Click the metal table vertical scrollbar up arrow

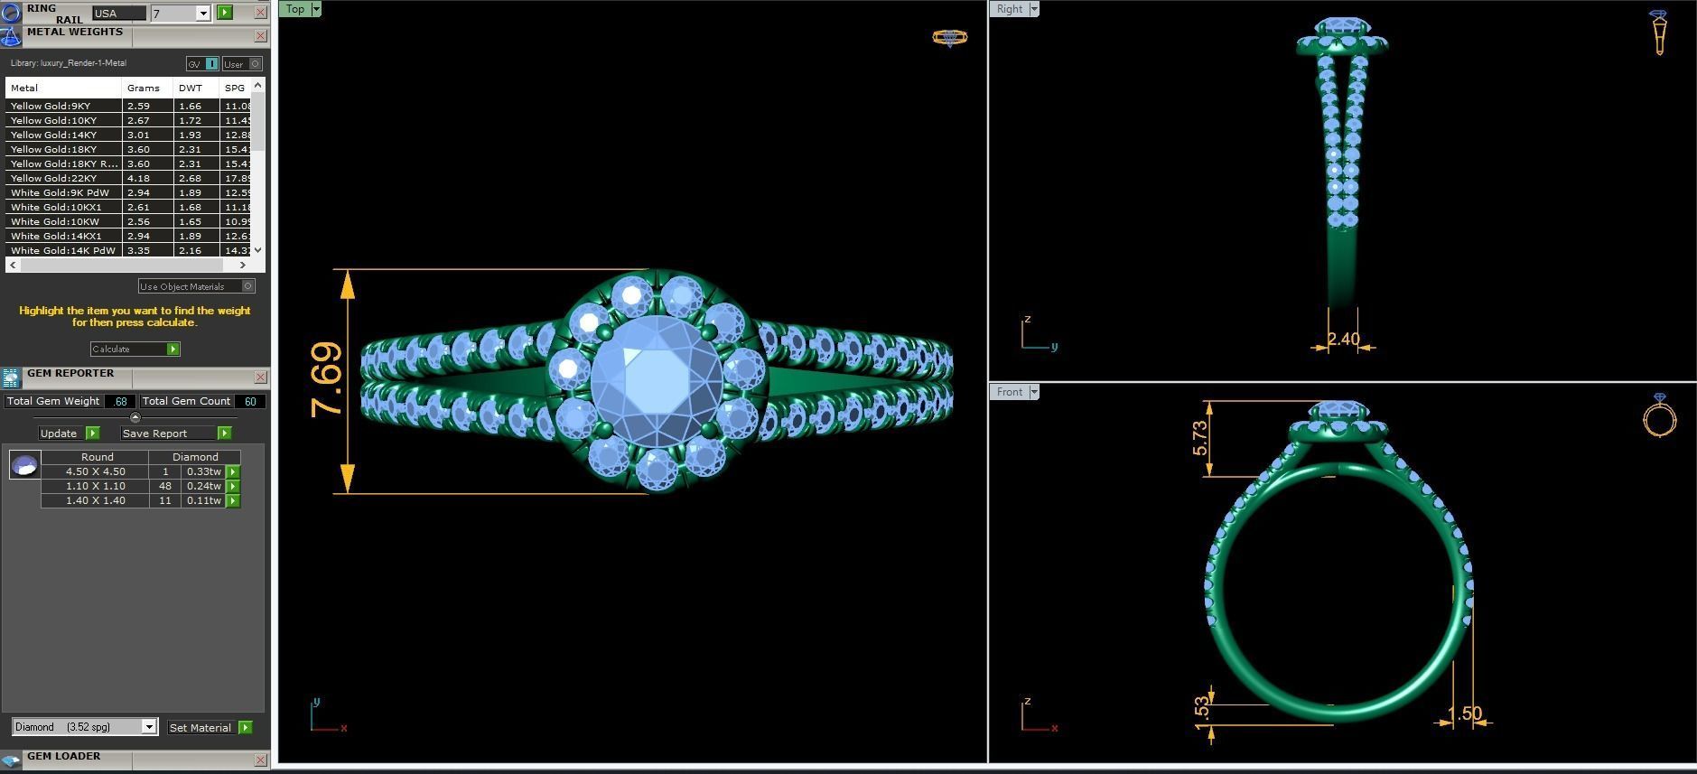(x=258, y=85)
